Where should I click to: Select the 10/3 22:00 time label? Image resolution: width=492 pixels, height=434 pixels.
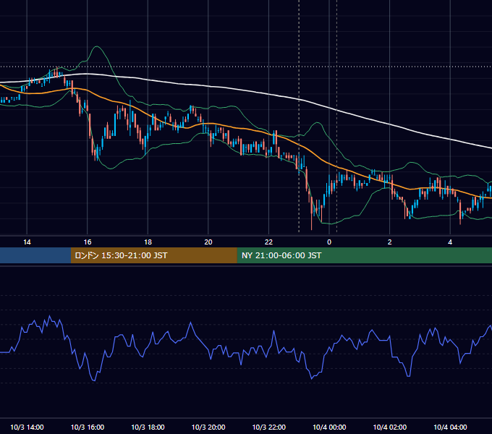click(269, 427)
